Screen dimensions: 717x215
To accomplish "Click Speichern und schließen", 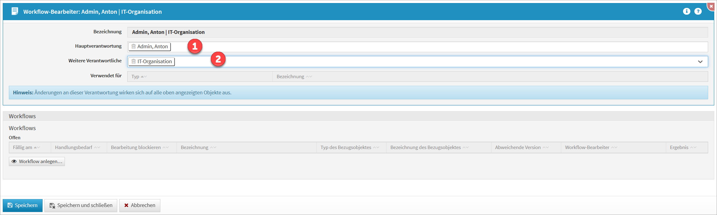I will 81,205.
